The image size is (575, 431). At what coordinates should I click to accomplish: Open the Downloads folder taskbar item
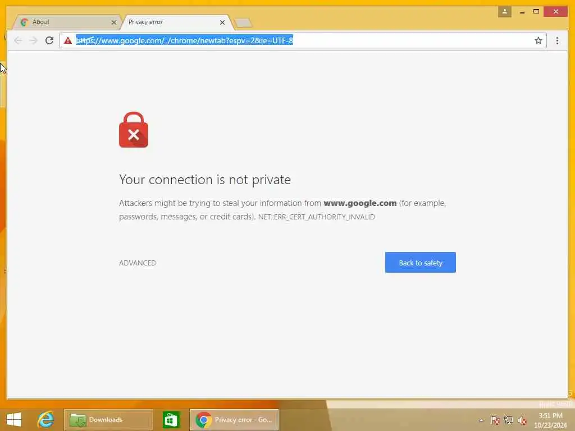pyautogui.click(x=108, y=420)
